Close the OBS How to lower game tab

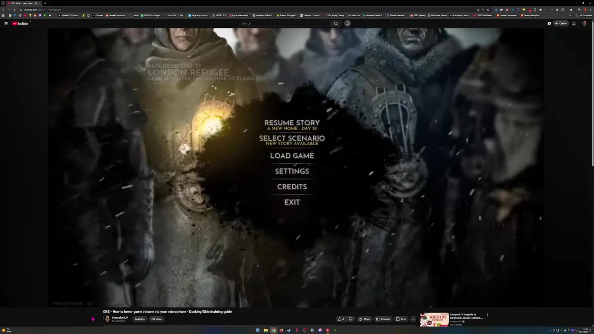point(40,3)
